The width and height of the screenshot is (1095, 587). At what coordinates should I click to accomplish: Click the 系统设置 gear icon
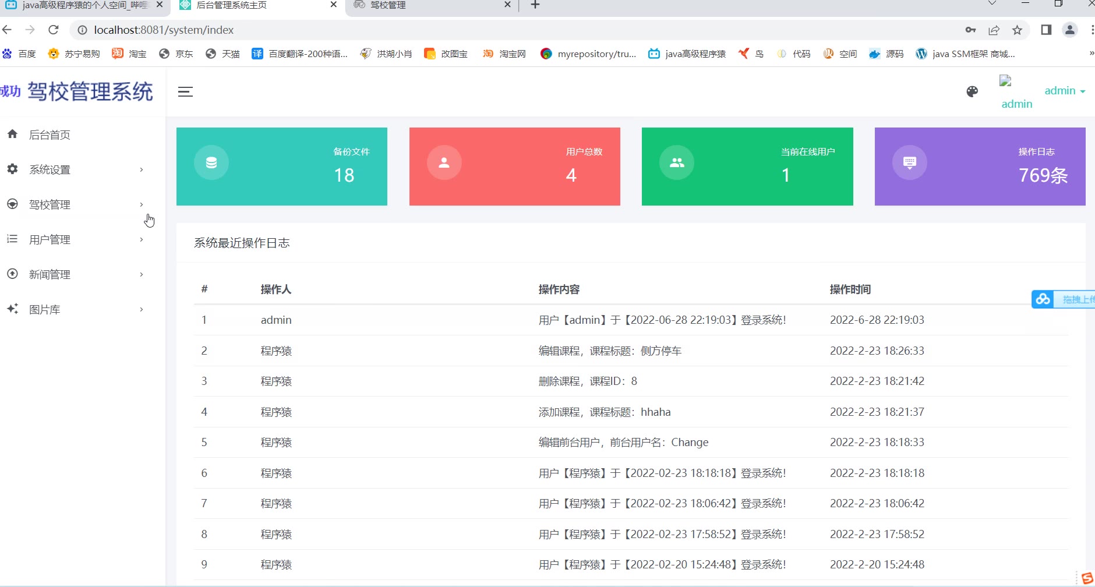[12, 169]
